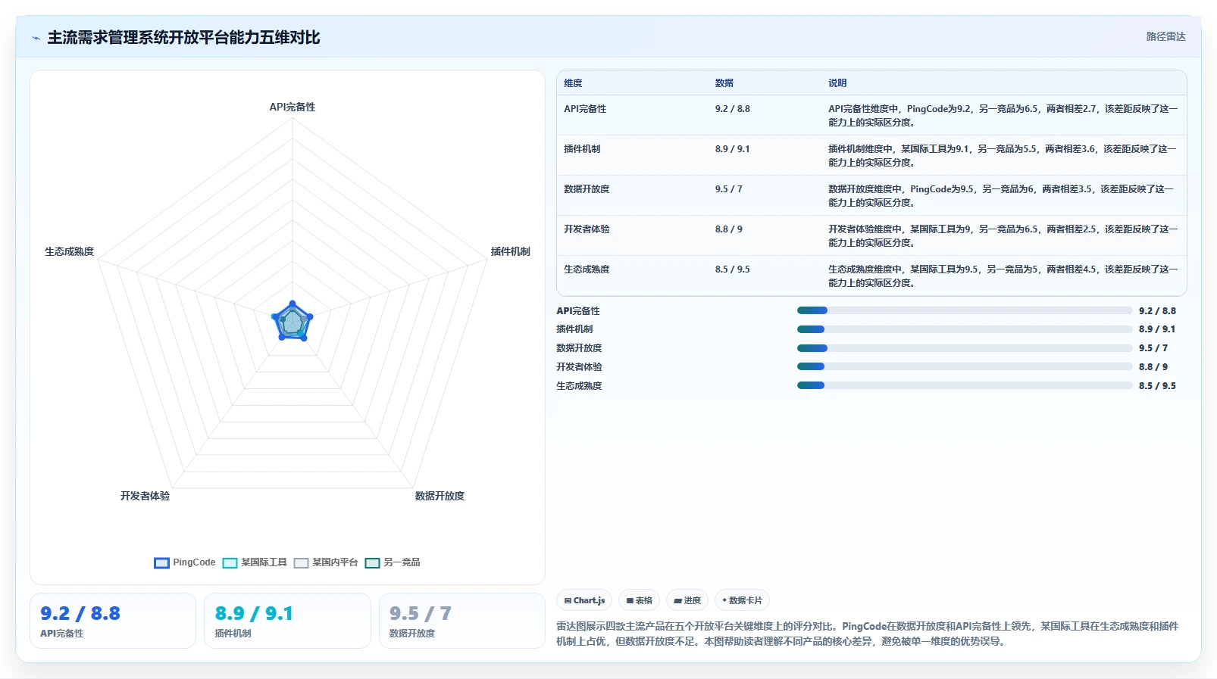The image size is (1217, 679).
Task: Click table value 9.2 / 8.8
Action: pyautogui.click(x=732, y=109)
